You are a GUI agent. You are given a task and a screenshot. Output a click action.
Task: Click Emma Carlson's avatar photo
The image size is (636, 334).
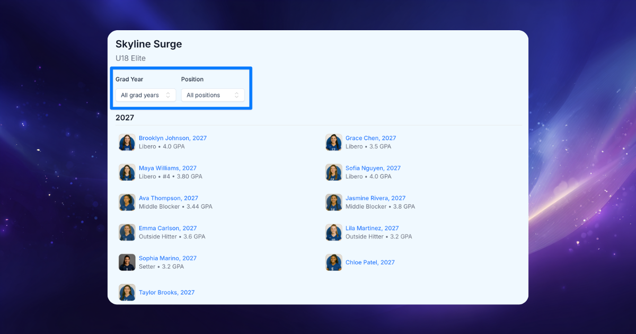127,232
